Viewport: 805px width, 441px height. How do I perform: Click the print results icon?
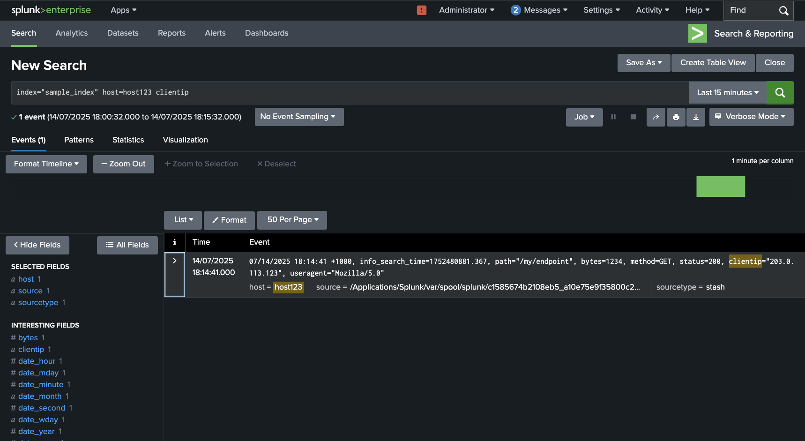tap(676, 117)
